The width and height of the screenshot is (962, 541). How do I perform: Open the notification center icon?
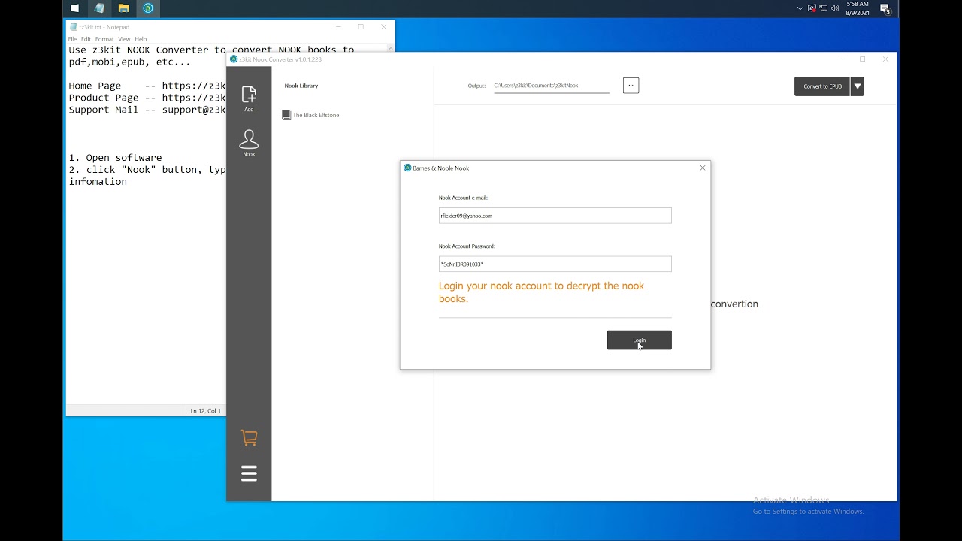(885, 9)
